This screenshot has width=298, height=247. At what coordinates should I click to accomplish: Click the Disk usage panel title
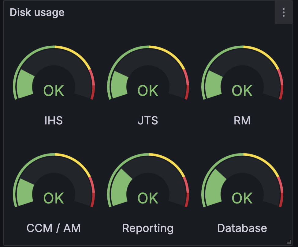click(x=37, y=13)
